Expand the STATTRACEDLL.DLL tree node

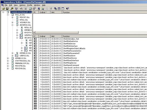(8, 61)
